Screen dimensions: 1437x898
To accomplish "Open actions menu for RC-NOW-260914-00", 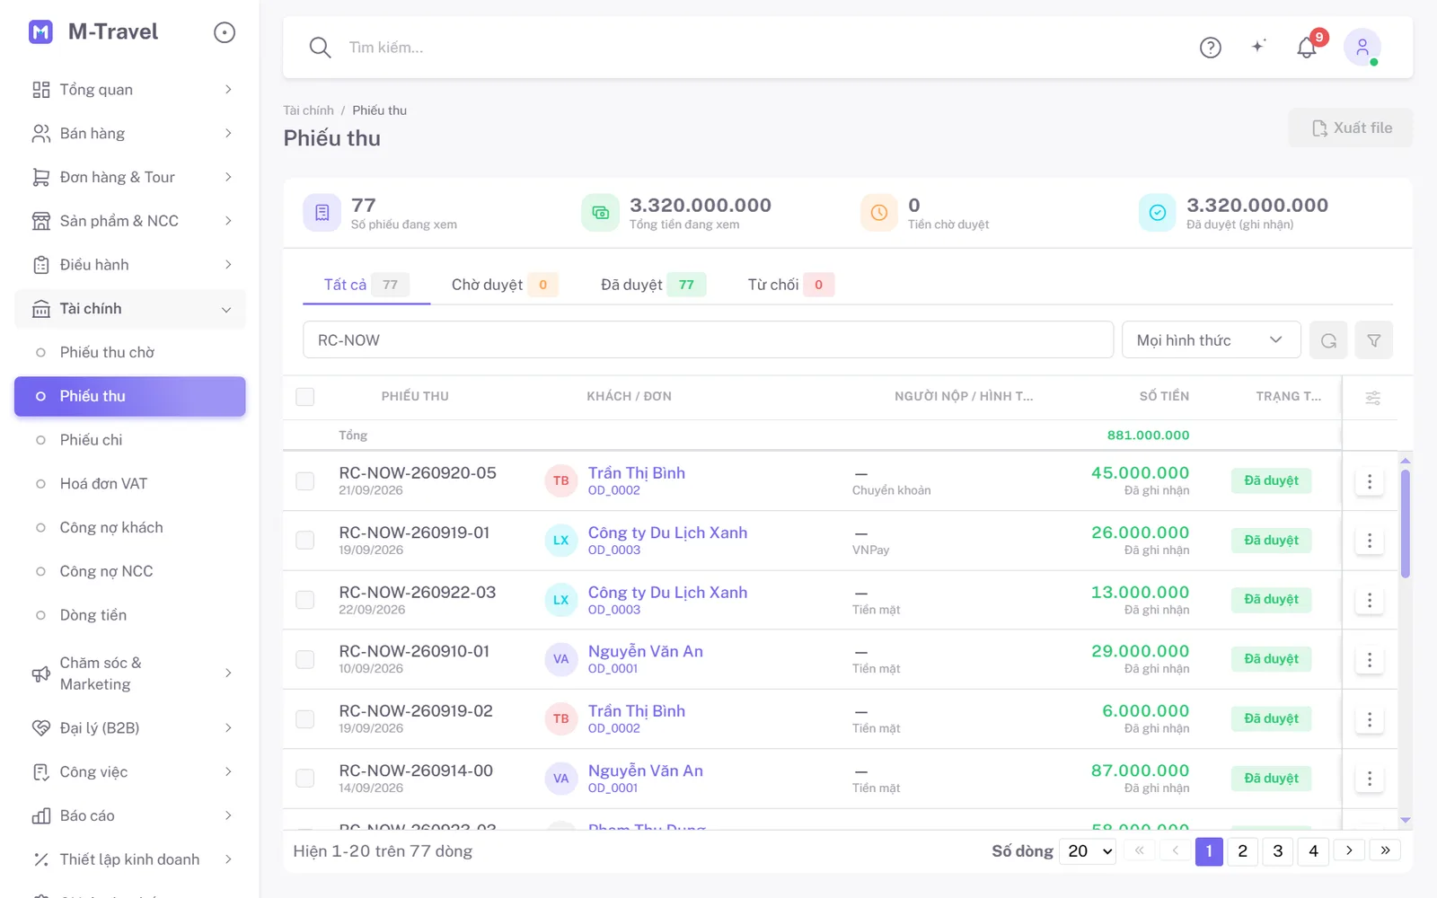I will coord(1369,779).
